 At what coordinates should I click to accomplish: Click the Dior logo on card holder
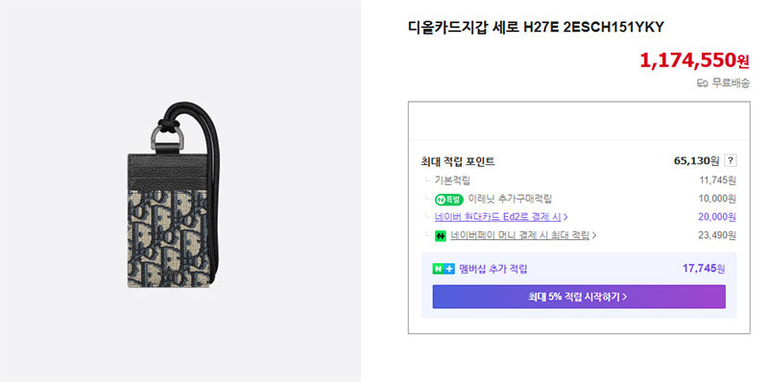(x=169, y=272)
